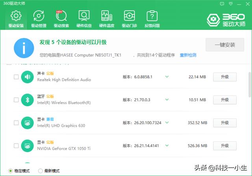The image size is (252, 176).
Task: Click the NVIDIA GeForce GTX 1050 Ti name
Action: (64, 148)
